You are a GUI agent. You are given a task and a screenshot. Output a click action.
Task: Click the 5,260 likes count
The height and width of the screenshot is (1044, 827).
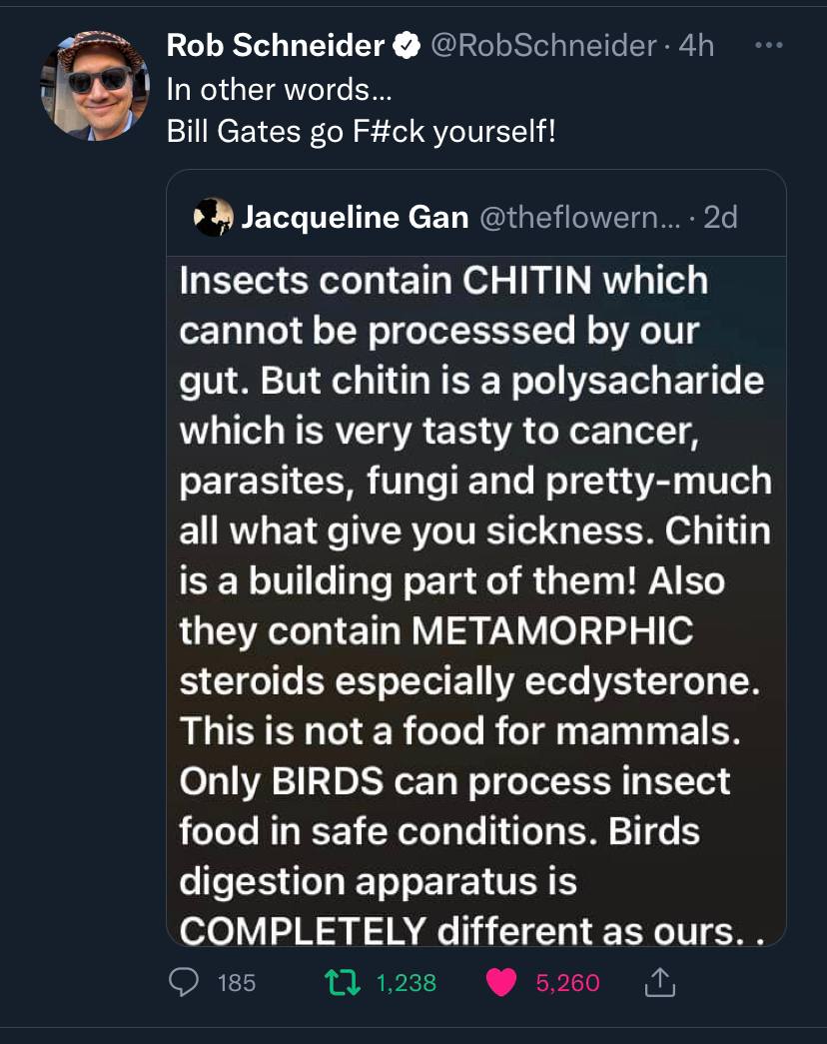click(568, 983)
